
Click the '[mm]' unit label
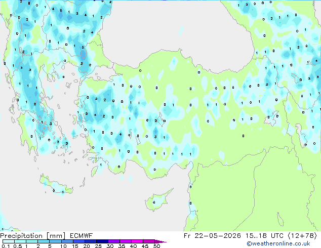(56, 236)
